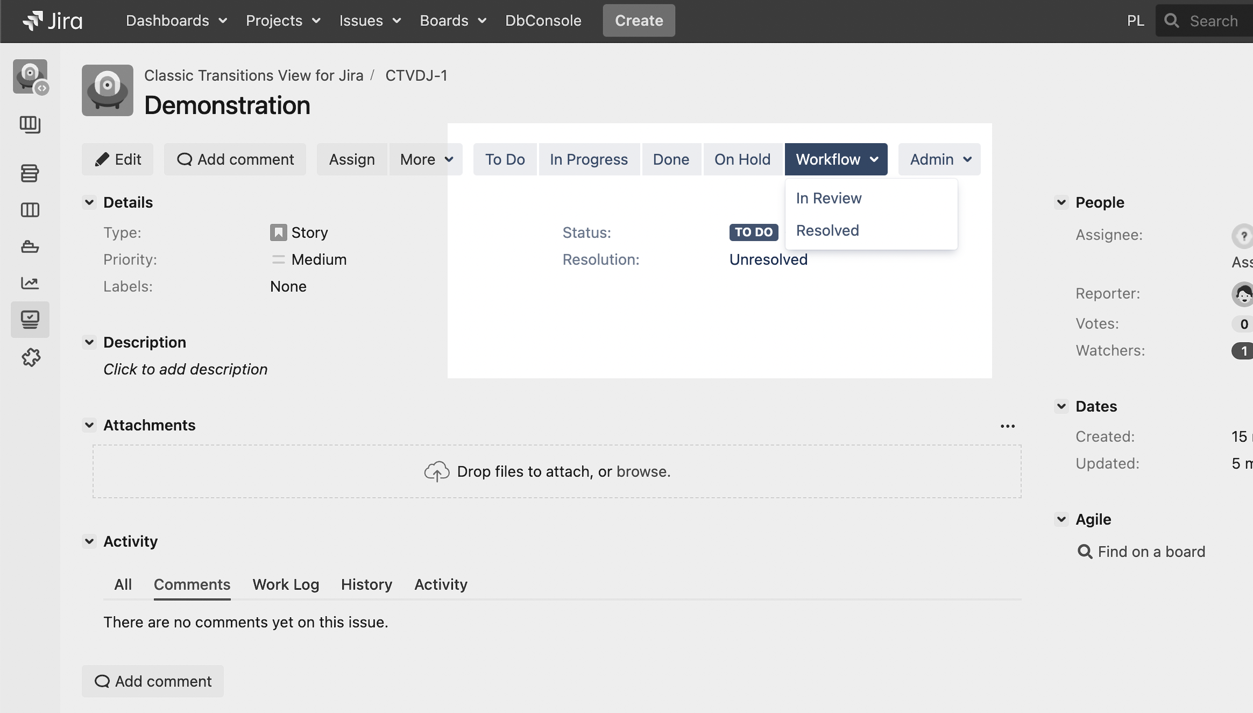This screenshot has width=1253, height=713.
Task: Click the Jira logo in header
Action: 53,21
